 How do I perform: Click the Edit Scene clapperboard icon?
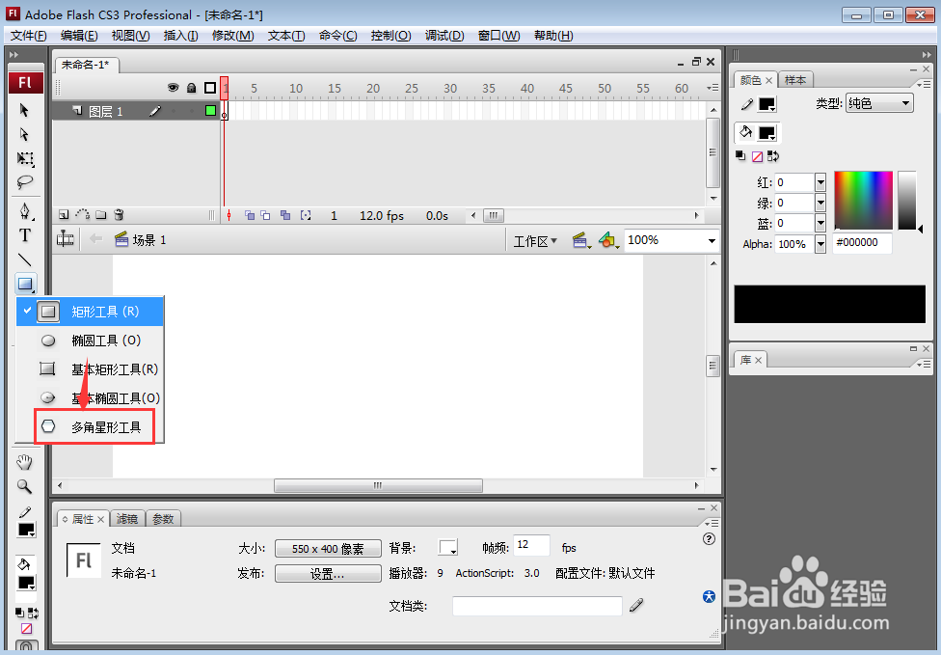click(581, 240)
